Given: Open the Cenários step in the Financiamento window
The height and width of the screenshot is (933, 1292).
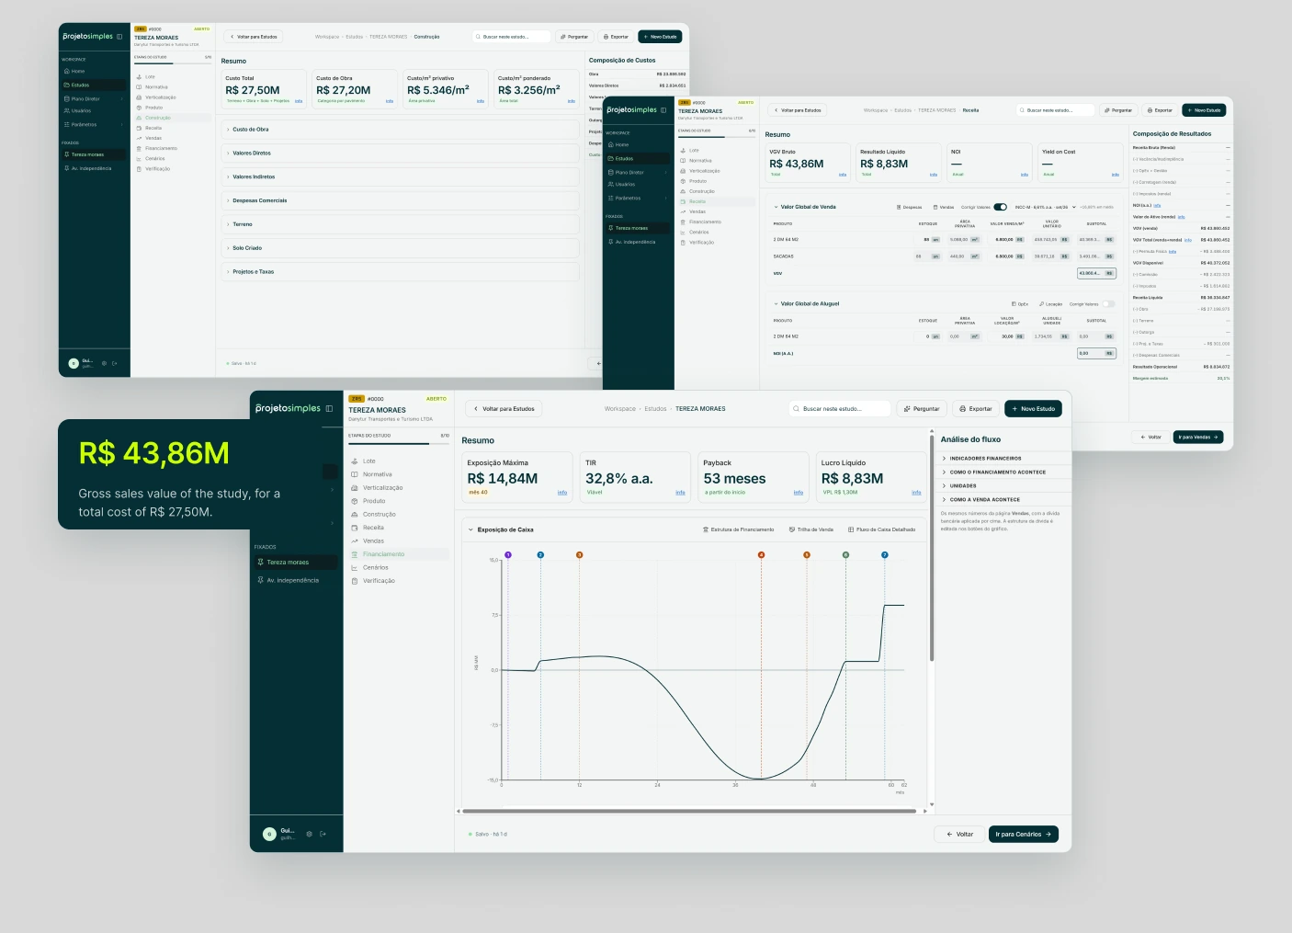Looking at the screenshot, I should [375, 567].
